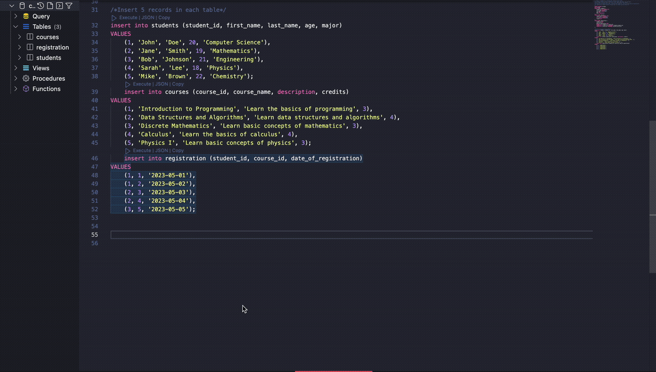Click 'Data Structures and Algorithms' on line 42
Image resolution: width=656 pixels, height=372 pixels.
click(x=192, y=118)
